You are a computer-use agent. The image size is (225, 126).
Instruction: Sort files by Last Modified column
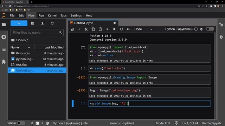point(50,48)
